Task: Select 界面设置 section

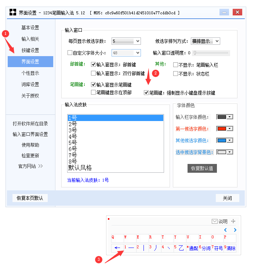Action: point(30,62)
